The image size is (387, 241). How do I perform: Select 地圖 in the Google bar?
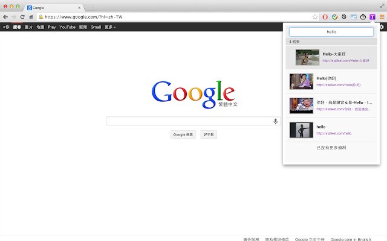(41, 27)
